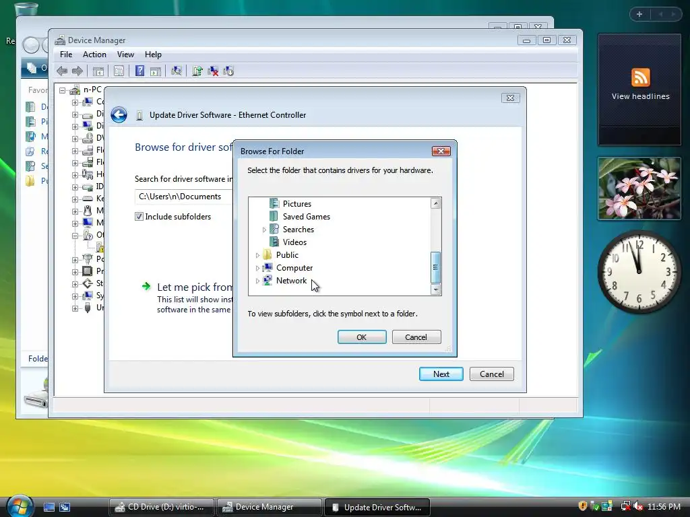Switch to CD Drive (D:) virtio taskbar button
Viewport: 690px width, 517px height.
(162, 507)
